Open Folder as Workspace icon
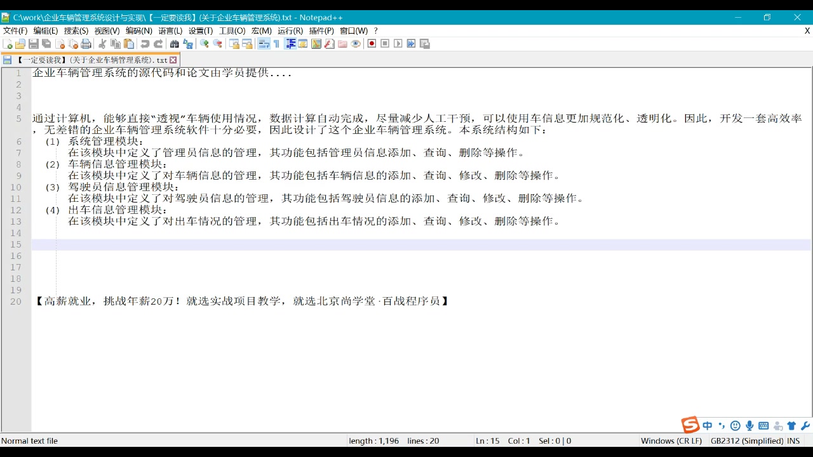 coord(342,44)
